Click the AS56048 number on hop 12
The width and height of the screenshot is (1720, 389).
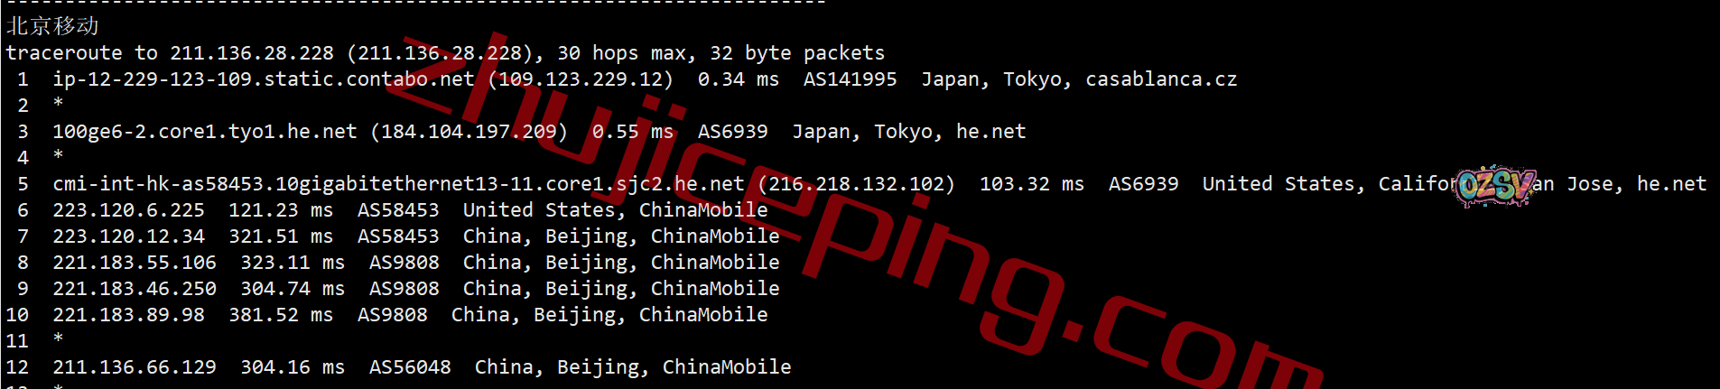click(410, 367)
